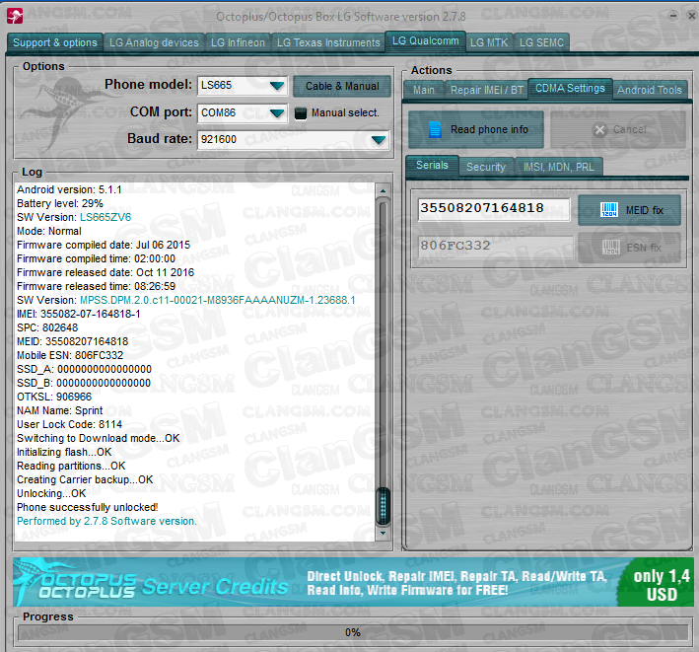Select the Serials sub-tab

click(x=432, y=166)
